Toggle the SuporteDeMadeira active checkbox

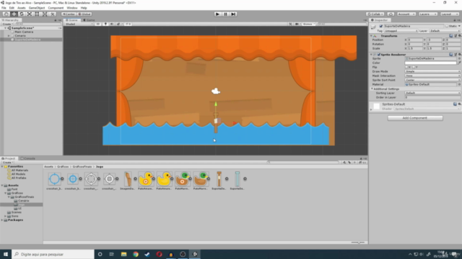point(380,27)
